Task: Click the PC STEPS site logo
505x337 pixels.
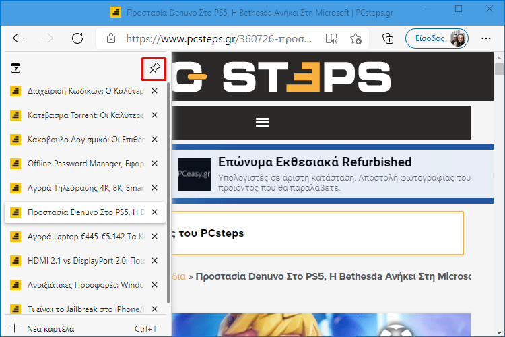Action: (281, 77)
